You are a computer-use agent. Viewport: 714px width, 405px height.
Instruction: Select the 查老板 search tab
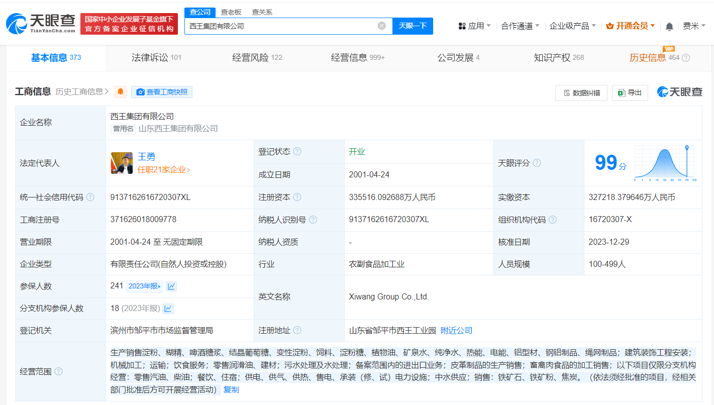(x=231, y=12)
